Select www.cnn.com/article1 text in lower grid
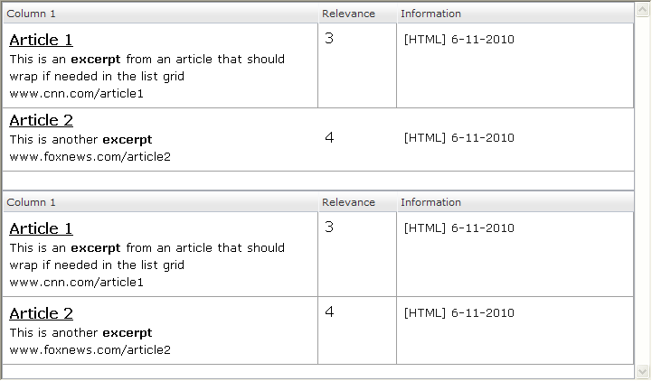Image resolution: width=652 pixels, height=381 pixels. pyautogui.click(x=77, y=283)
